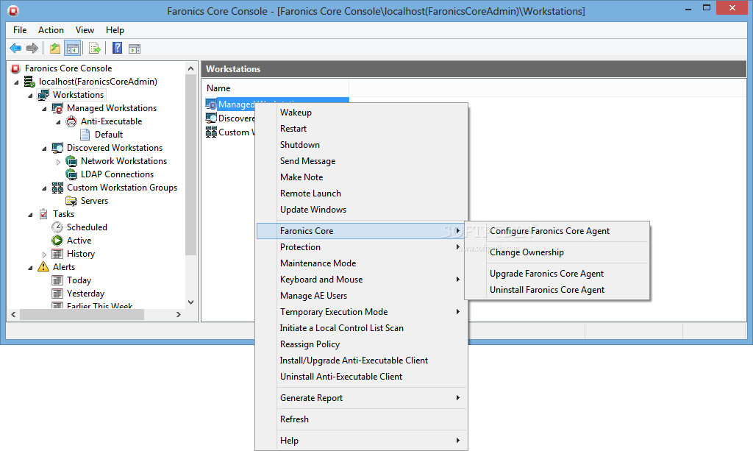The image size is (753, 451).
Task: Open the Help question mark toolbar icon
Action: tap(117, 48)
